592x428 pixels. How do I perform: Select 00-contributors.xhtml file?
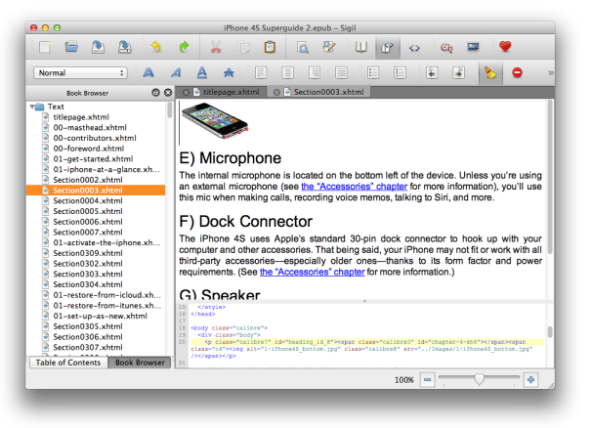(x=95, y=138)
